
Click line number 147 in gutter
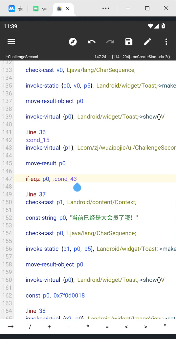click(7, 179)
